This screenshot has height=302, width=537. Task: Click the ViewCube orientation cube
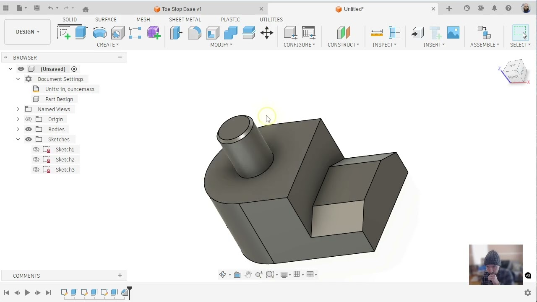pyautogui.click(x=515, y=71)
